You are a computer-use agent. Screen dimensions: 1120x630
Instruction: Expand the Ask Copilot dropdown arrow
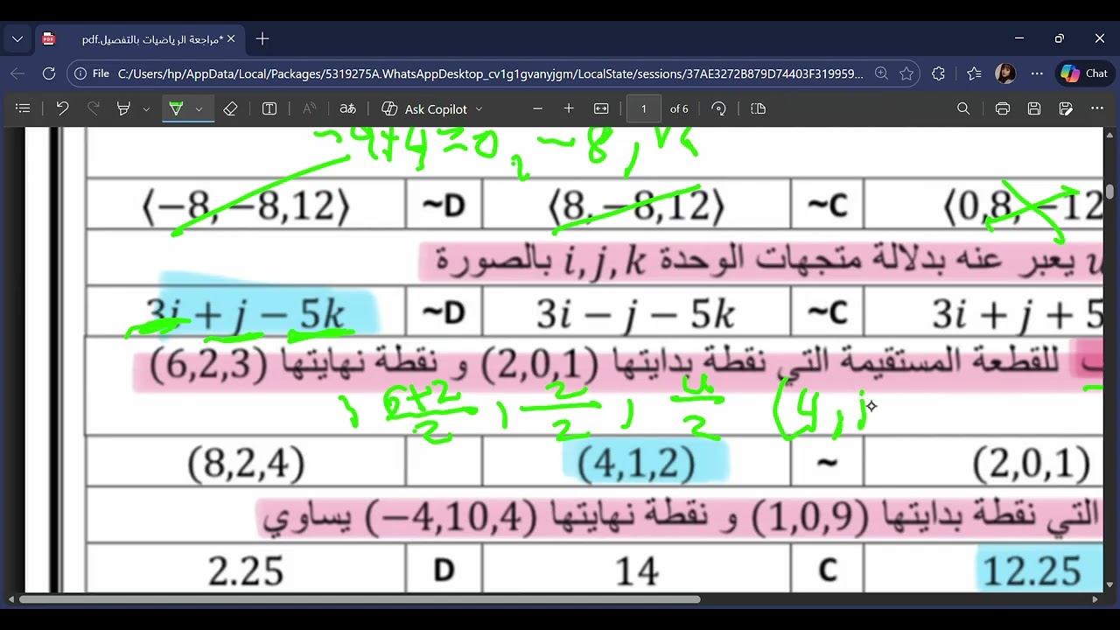point(479,108)
